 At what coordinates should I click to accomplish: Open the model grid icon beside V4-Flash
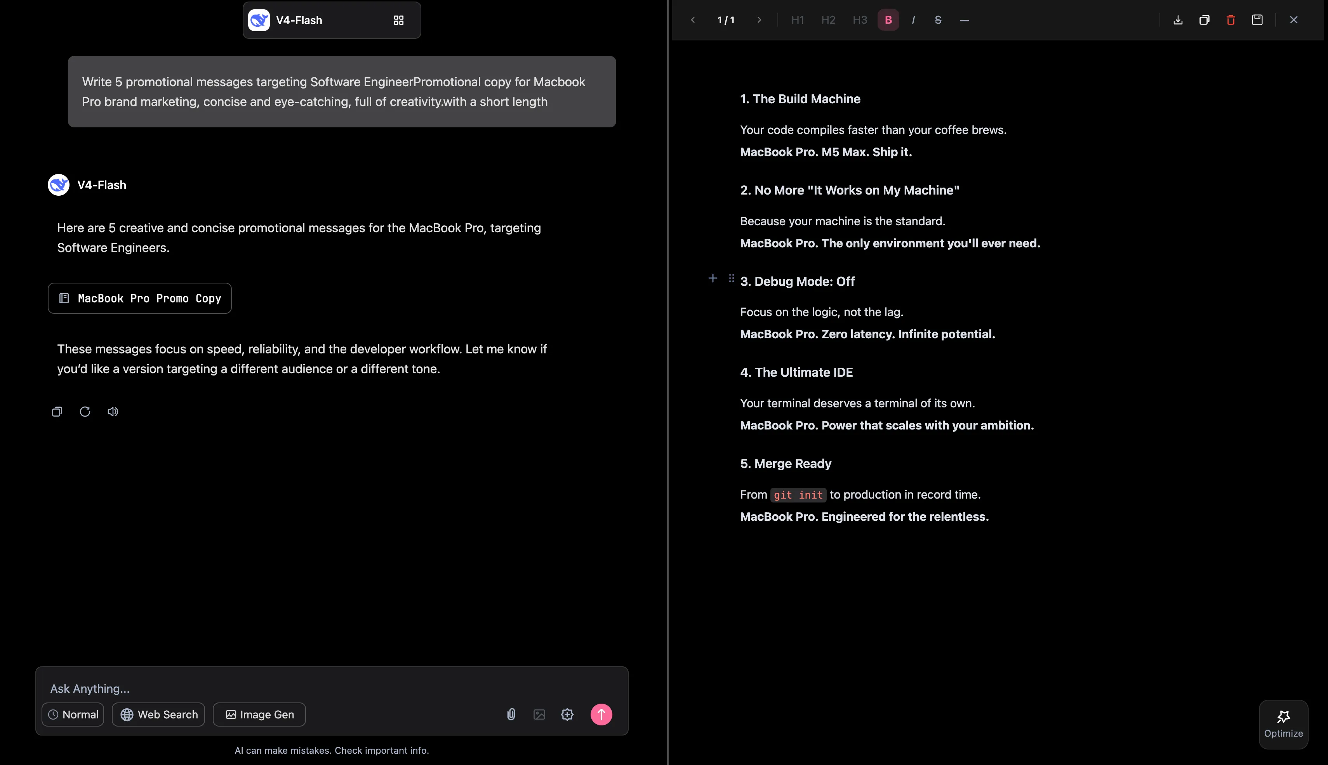399,20
